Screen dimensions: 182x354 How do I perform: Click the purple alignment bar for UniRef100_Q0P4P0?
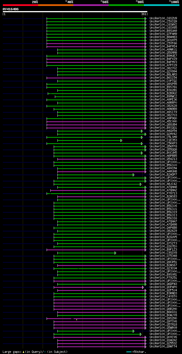[x=99, y=287]
